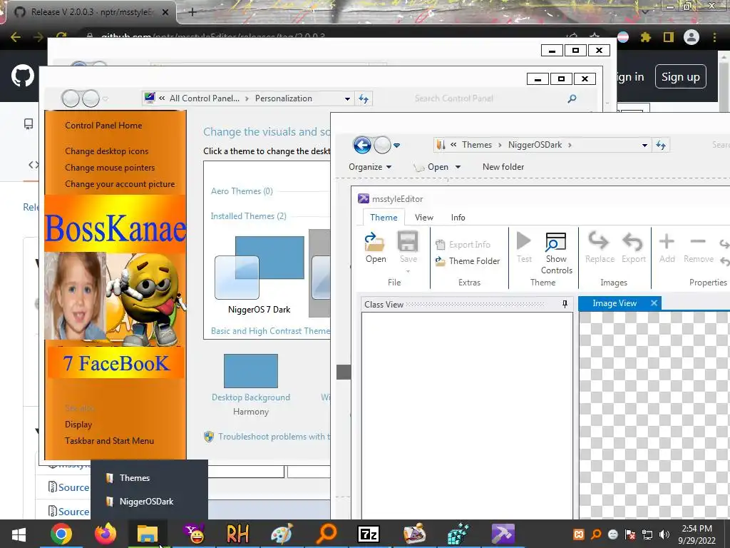730x548 pixels.
Task: Switch to the Theme ribbon tab
Action: coord(384,217)
